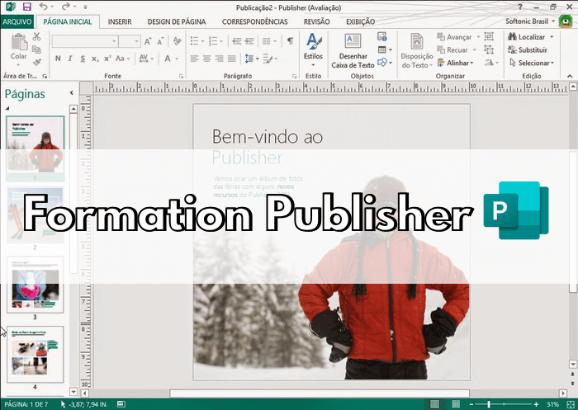This screenshot has height=410, width=578.
Task: Click the Colar (Paste) clipboard icon
Action: click(x=17, y=43)
